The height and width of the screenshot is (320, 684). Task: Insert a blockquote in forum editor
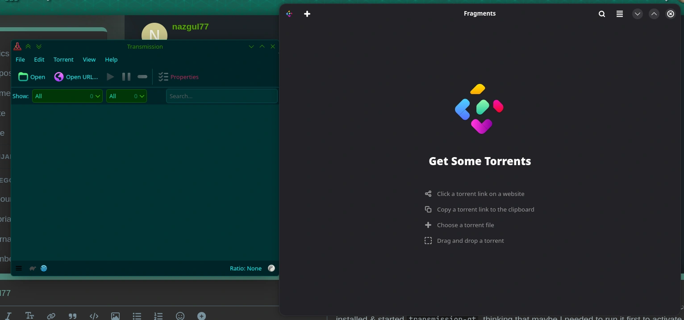[72, 316]
